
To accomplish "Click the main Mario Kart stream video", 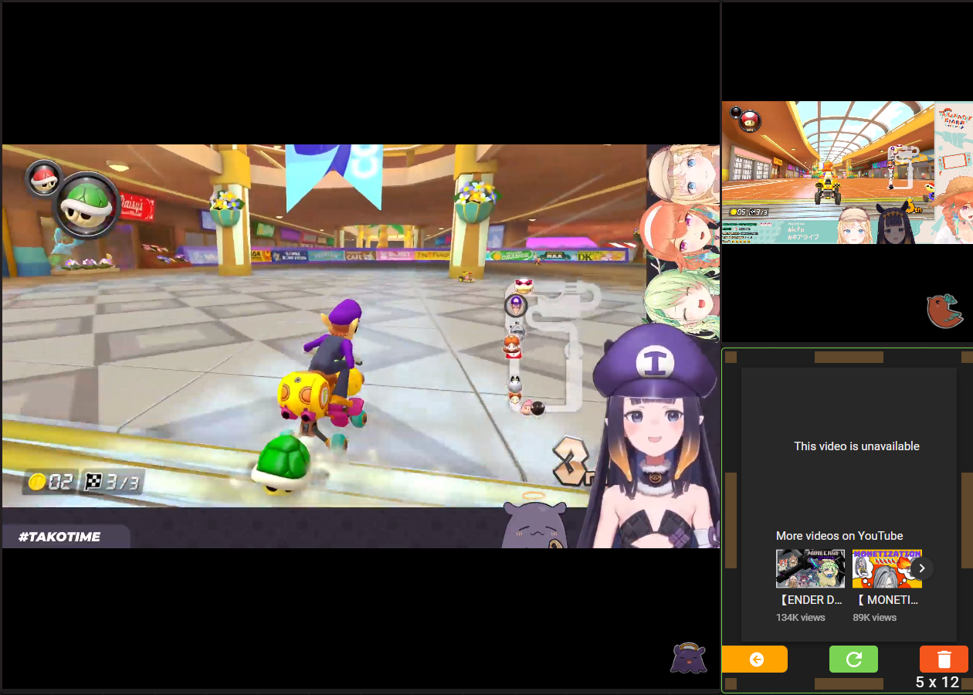I will click(361, 346).
